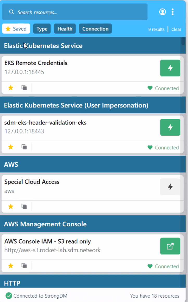The image size is (188, 302).
Task: Open the Type filter dropdown
Action: 42,29
